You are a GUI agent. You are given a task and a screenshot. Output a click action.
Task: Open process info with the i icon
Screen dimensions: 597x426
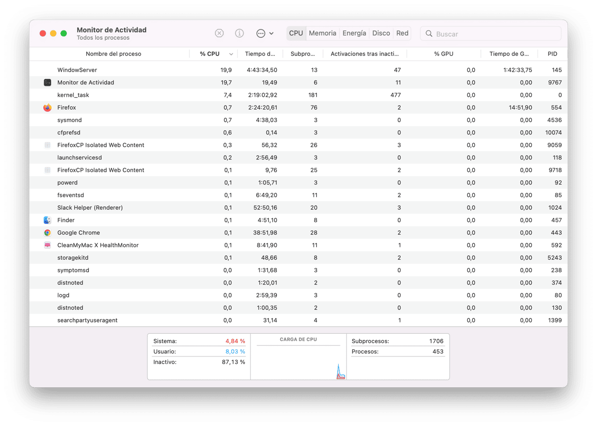tap(240, 33)
